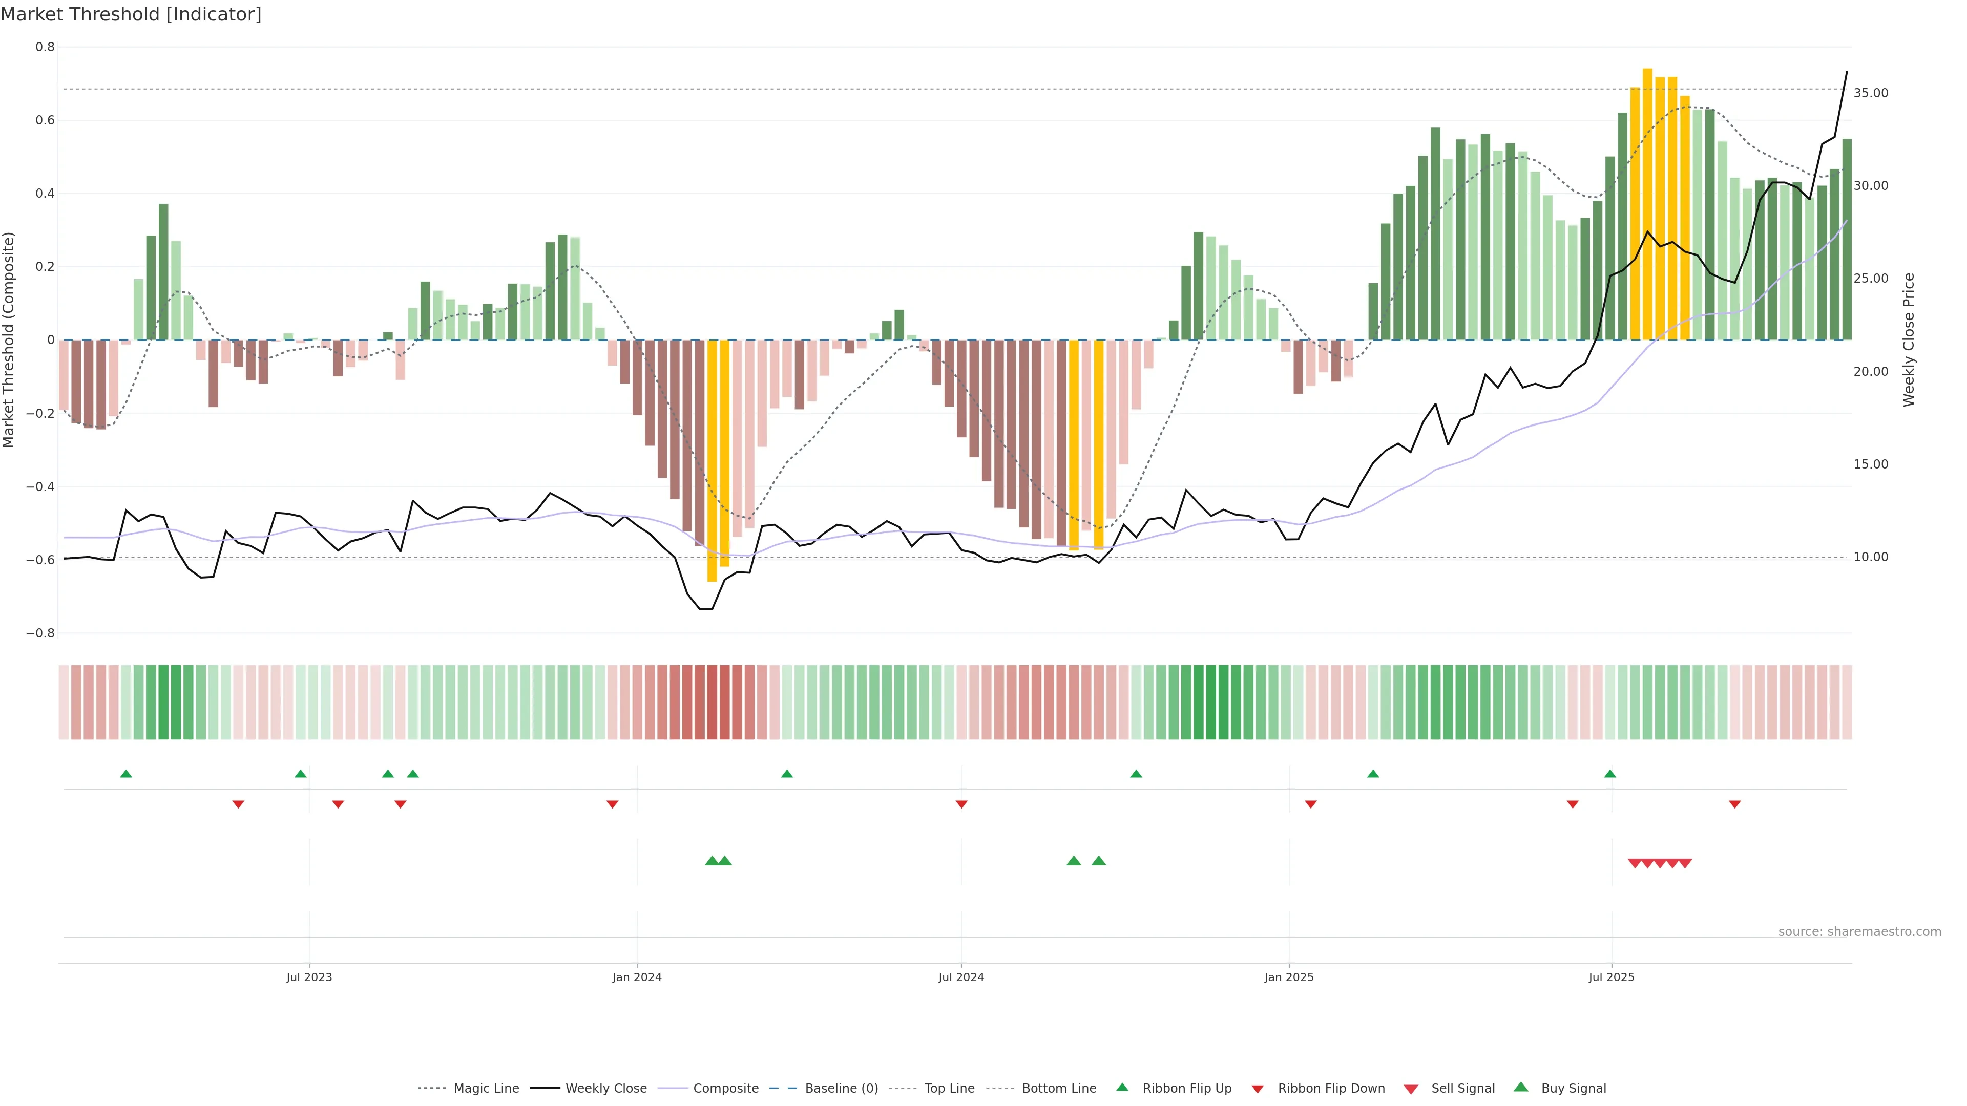The width and height of the screenshot is (1967, 1106).
Task: Click the Weekly Close Price axis title
Action: click(x=1908, y=339)
